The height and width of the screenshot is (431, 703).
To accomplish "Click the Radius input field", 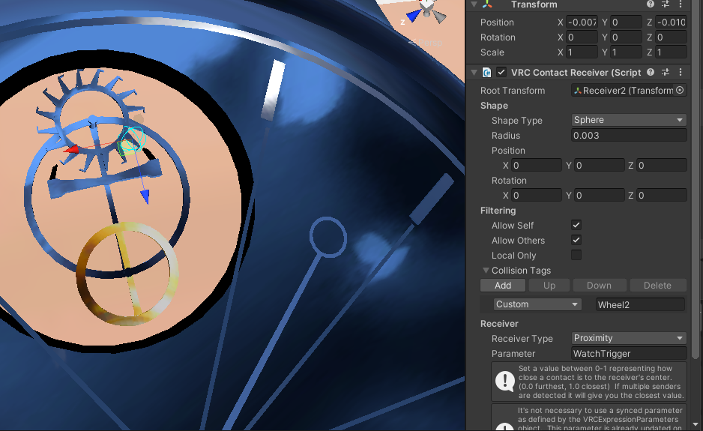I will [628, 136].
